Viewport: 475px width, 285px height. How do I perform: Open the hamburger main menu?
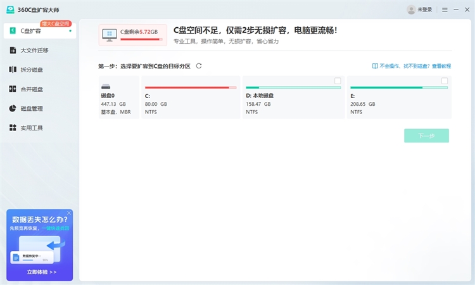[445, 10]
